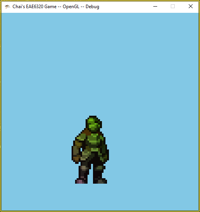The image size is (200, 212).
Task: Click the character's dark green arm
Action: click(x=105, y=151)
